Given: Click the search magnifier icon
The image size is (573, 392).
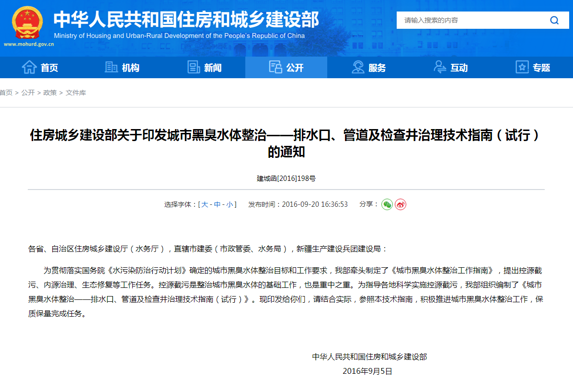Looking at the screenshot, I should tap(554, 20).
